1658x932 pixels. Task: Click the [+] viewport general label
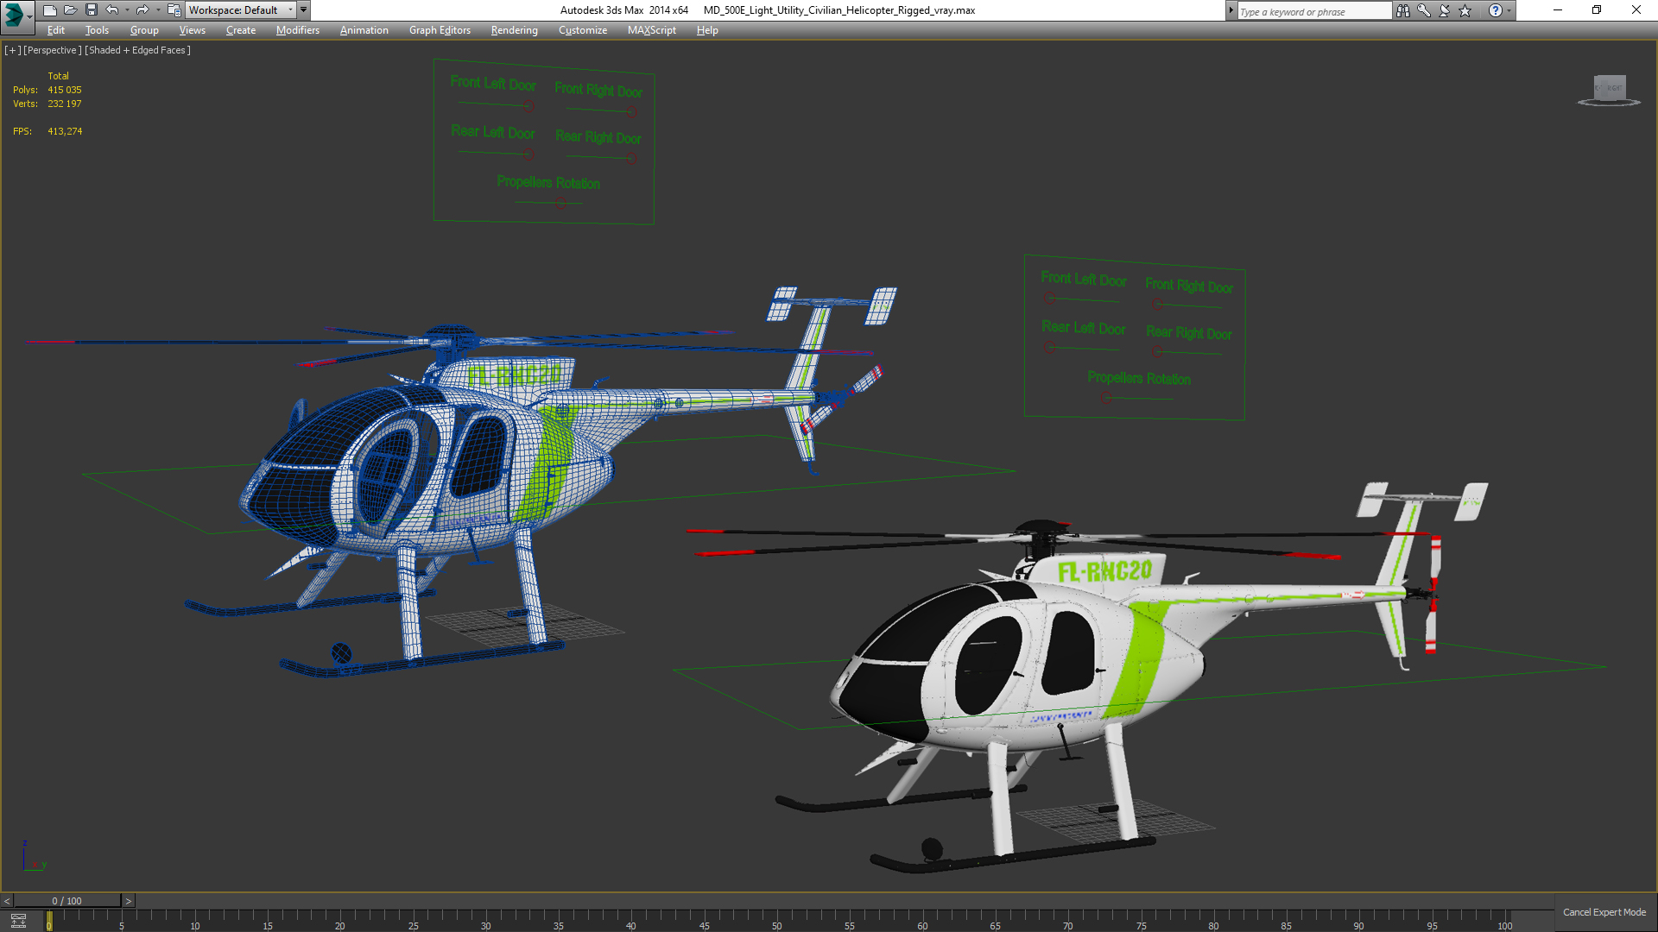12,50
